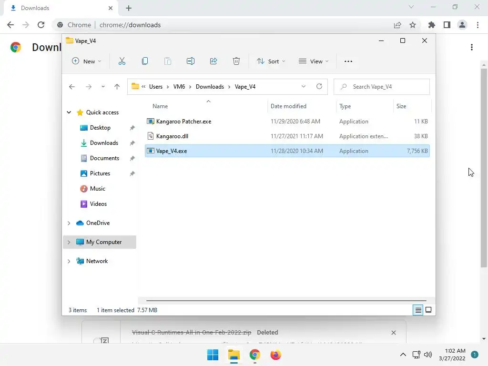Viewport: 488px width, 366px height.
Task: Click the Copy icon in Explorer toolbar
Action: tap(145, 61)
